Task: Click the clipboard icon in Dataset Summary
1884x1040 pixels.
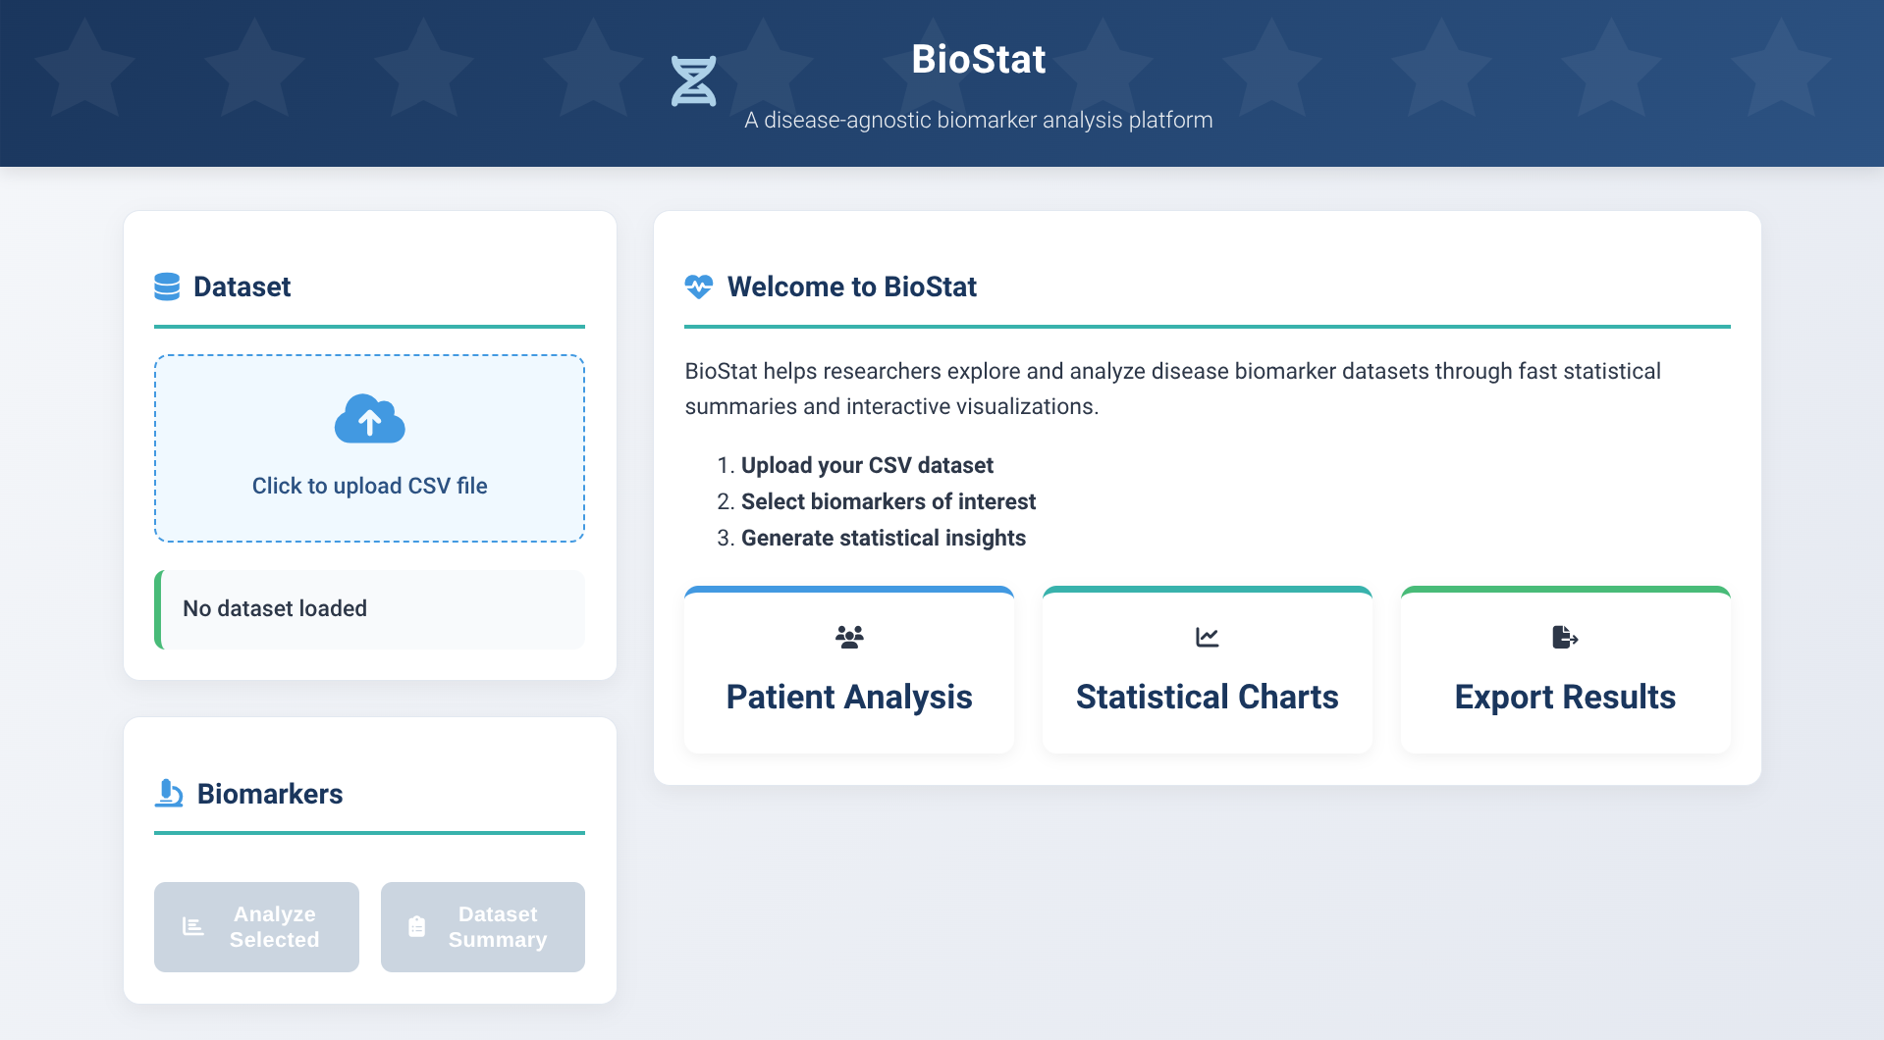Action: pos(417,926)
